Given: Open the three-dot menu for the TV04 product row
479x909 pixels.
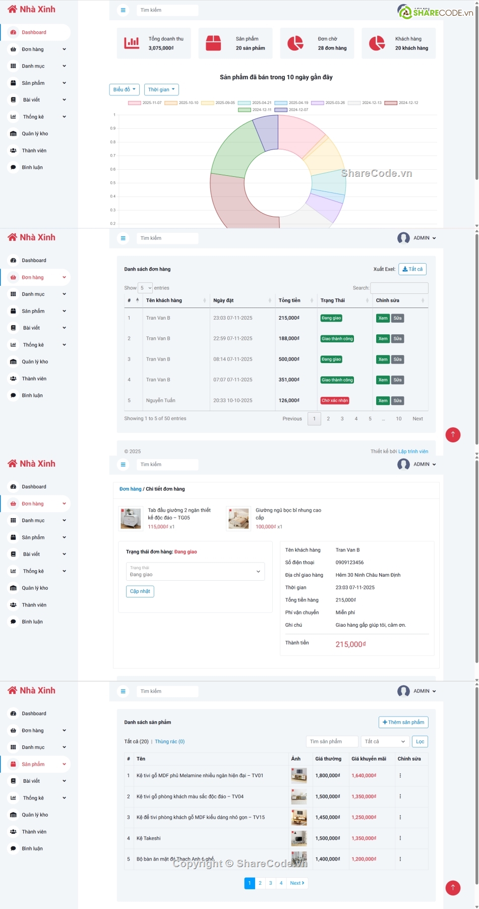Looking at the screenshot, I should coord(400,796).
